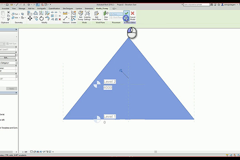
Task: Click the Edit... button in Properties
Action: click(x=6, y=58)
